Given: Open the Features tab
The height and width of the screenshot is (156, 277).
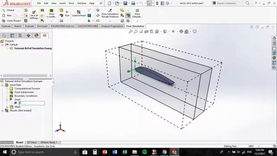Looking at the screenshot, I should (x=6, y=26).
